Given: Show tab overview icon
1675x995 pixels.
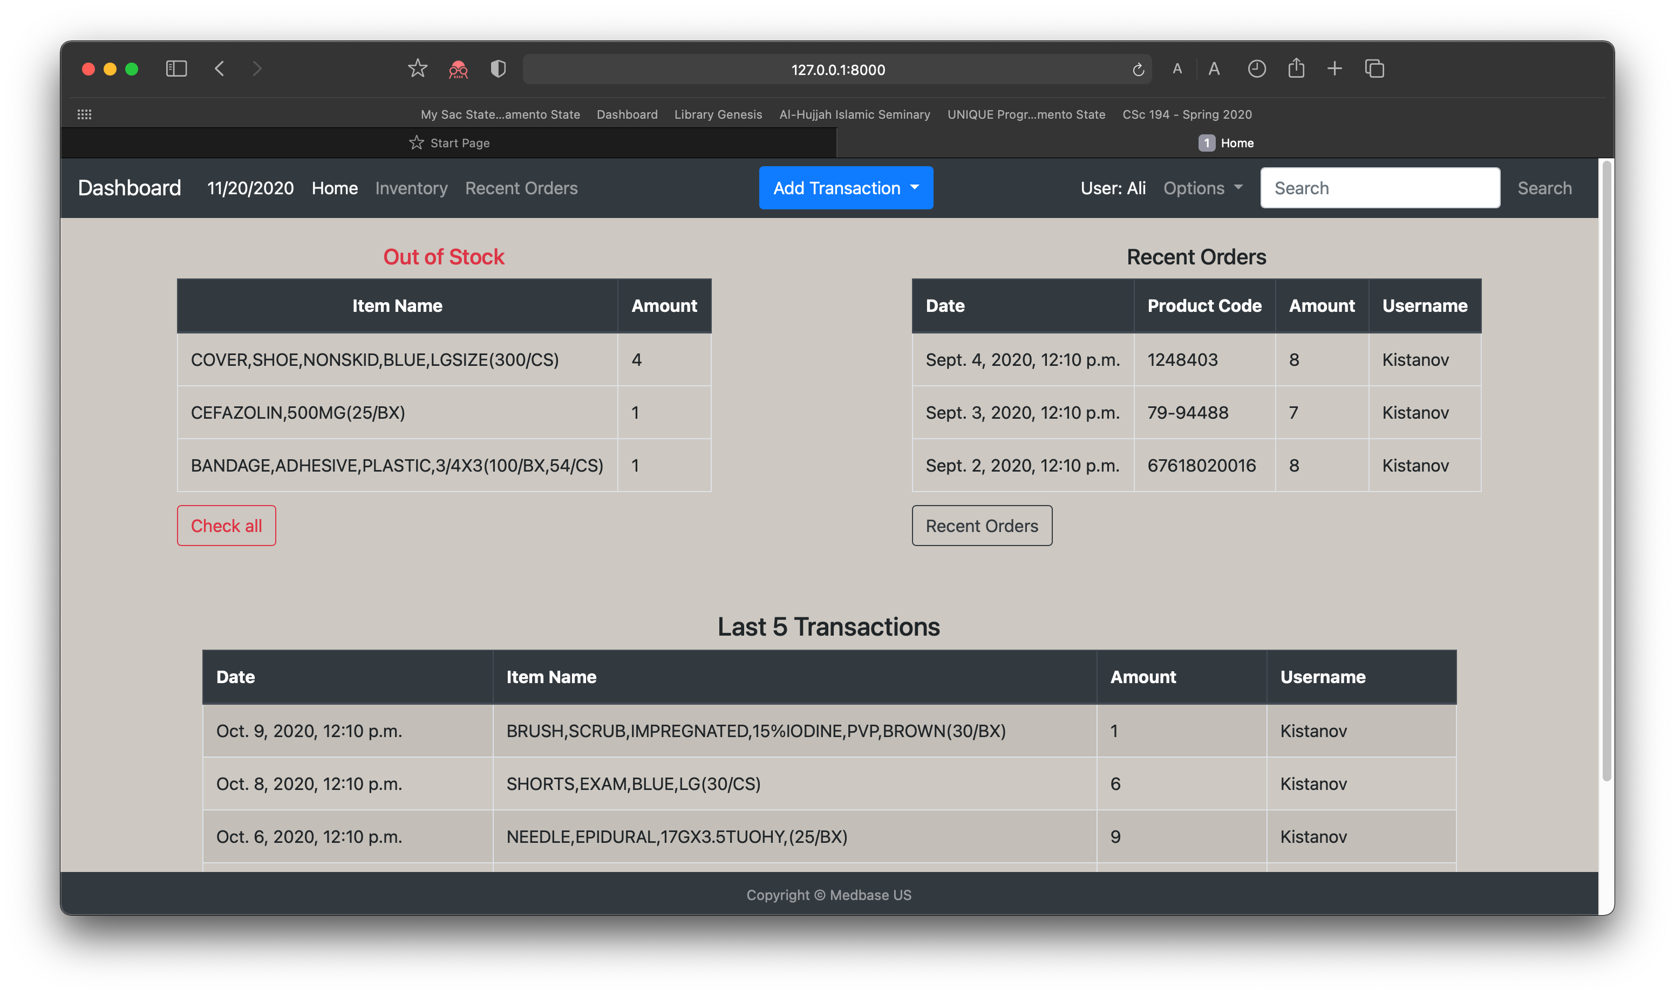Looking at the screenshot, I should pos(1374,69).
